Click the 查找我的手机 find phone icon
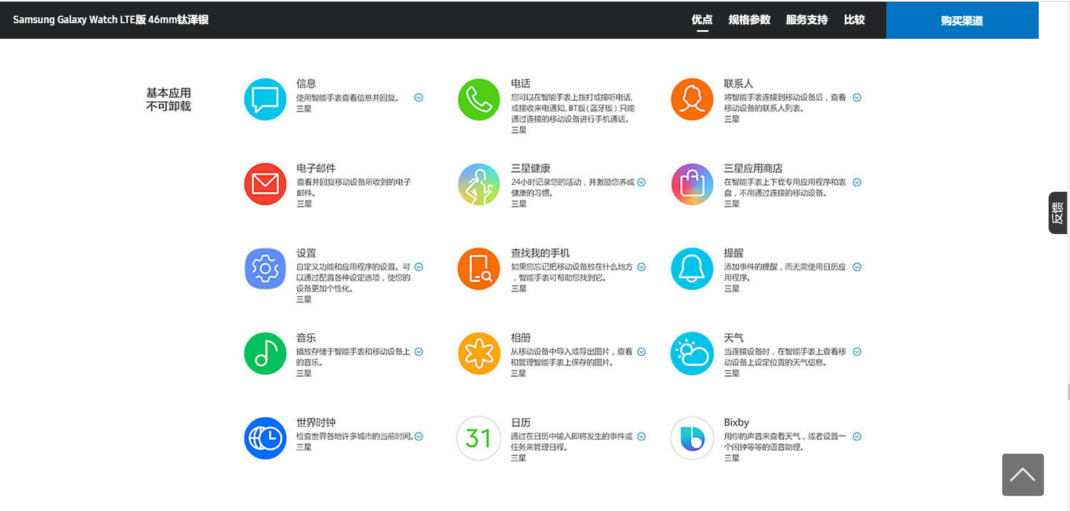 click(x=479, y=269)
